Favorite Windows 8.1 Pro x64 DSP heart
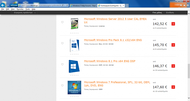This screenshot has width=190, height=101. click(62, 64)
